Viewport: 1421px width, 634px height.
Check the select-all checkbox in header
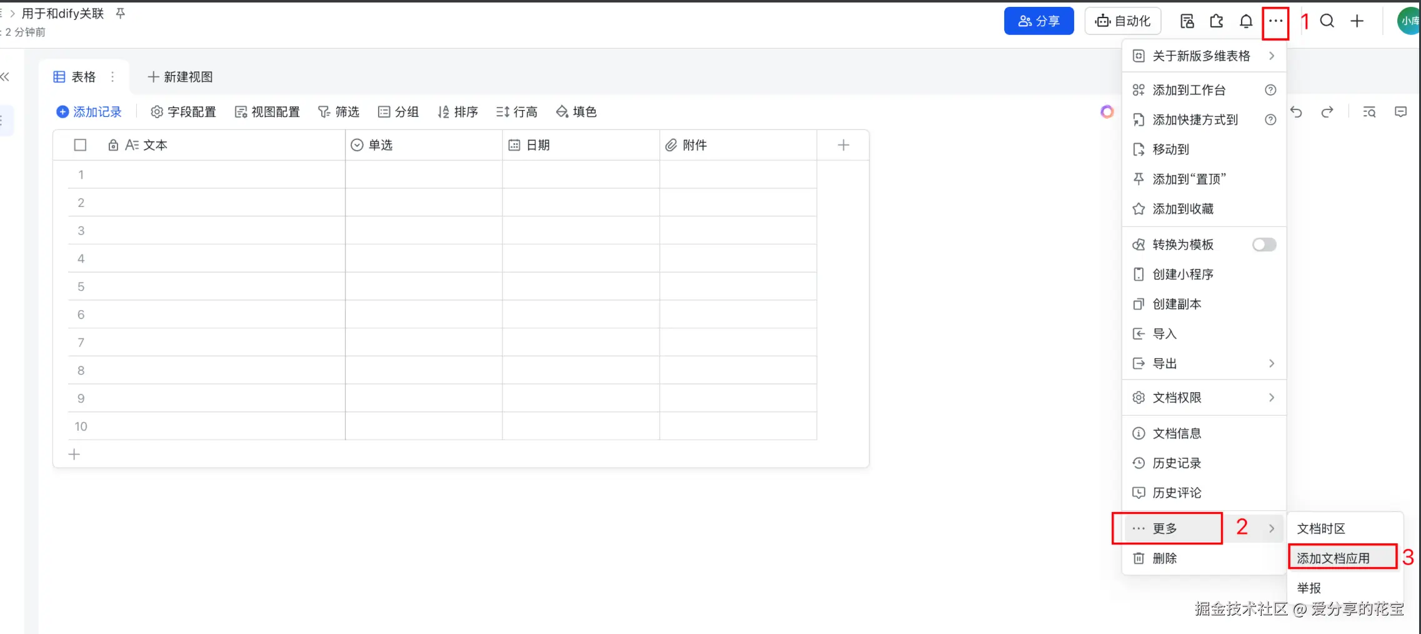80,145
